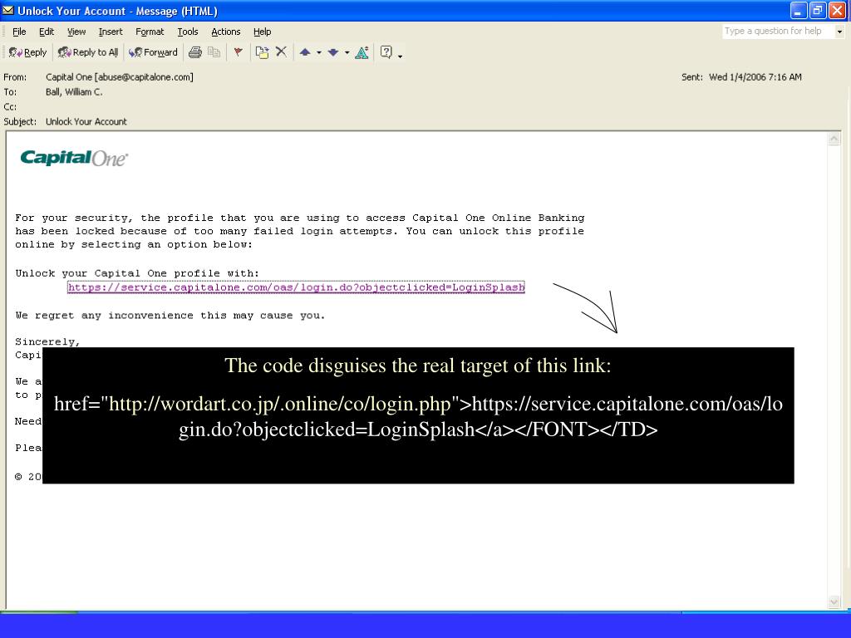Open the Next Item dropdown arrow
Viewport: 851px width, 638px height.
tap(347, 52)
